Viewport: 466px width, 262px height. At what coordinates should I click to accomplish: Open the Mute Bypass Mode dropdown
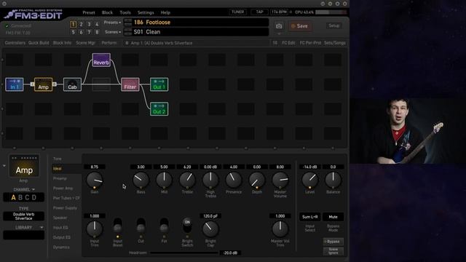click(x=333, y=217)
